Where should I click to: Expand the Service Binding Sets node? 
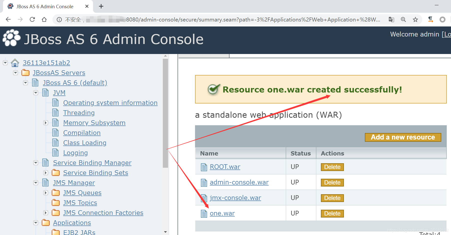pos(46,173)
